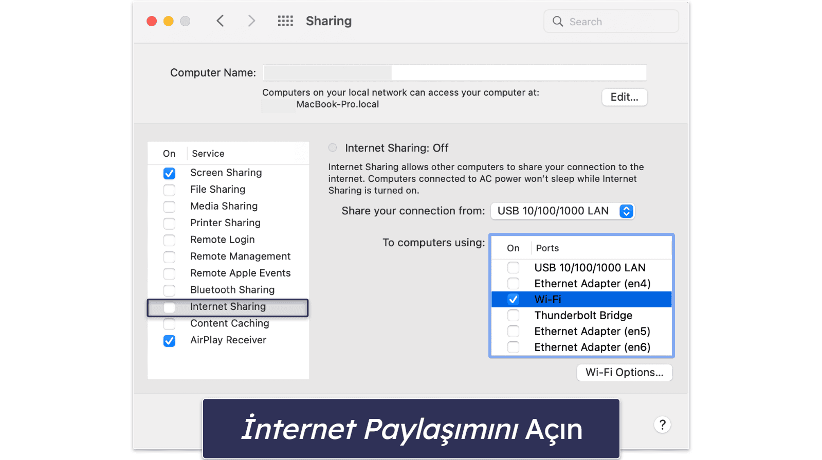
Task: Show all preferences grid icon
Action: pos(285,21)
